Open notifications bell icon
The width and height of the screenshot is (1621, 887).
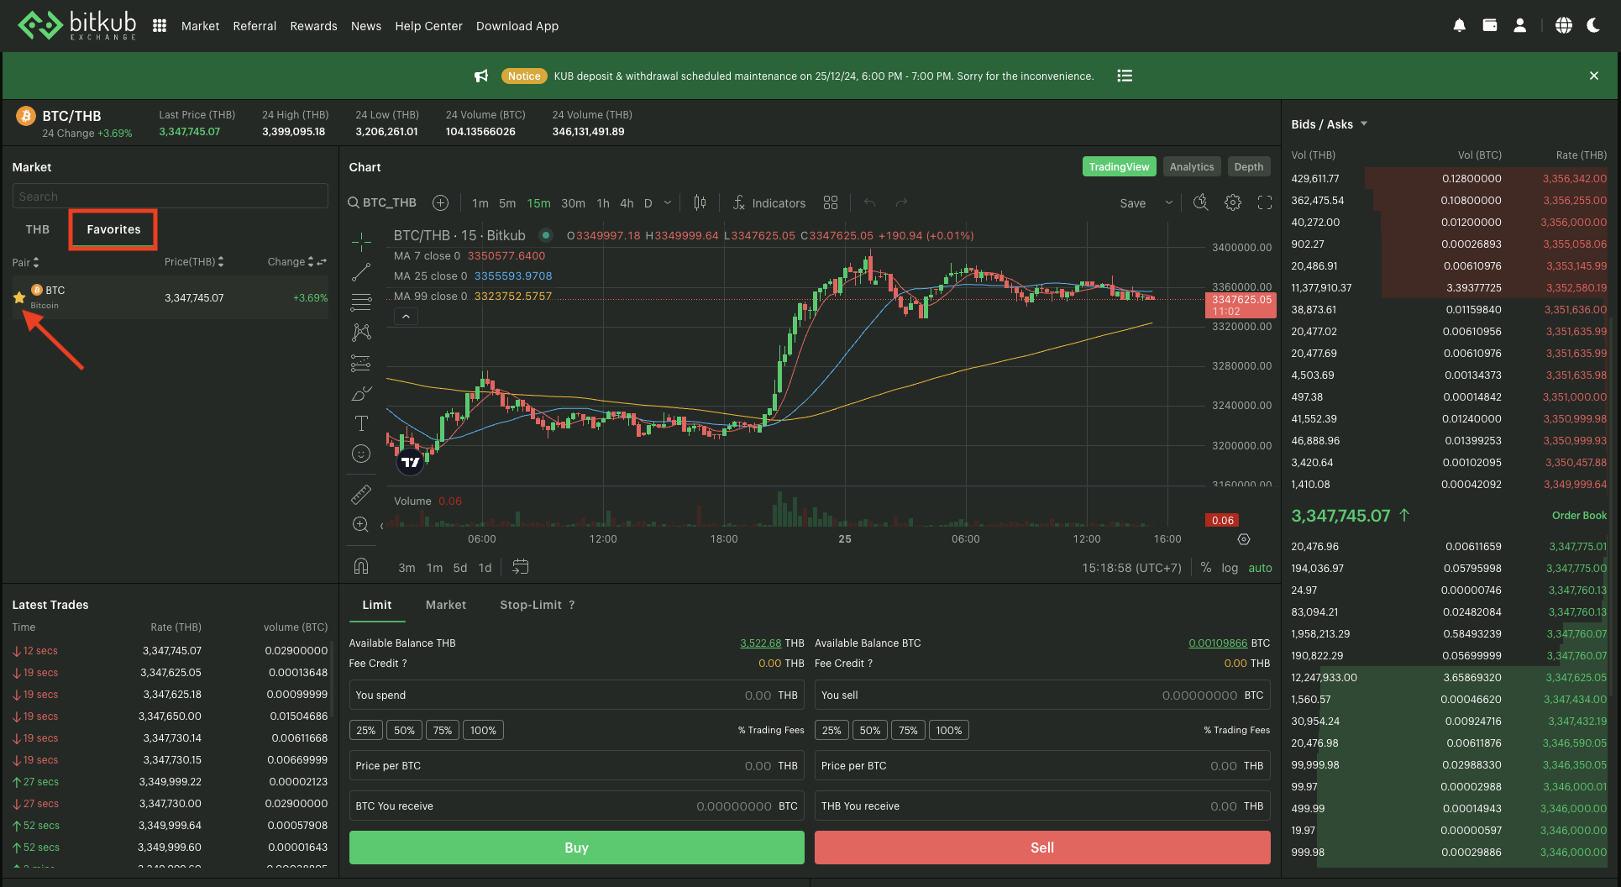click(x=1460, y=26)
